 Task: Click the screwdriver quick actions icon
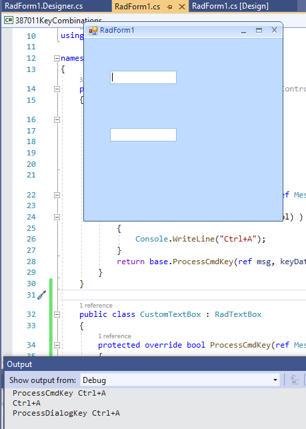click(41, 295)
